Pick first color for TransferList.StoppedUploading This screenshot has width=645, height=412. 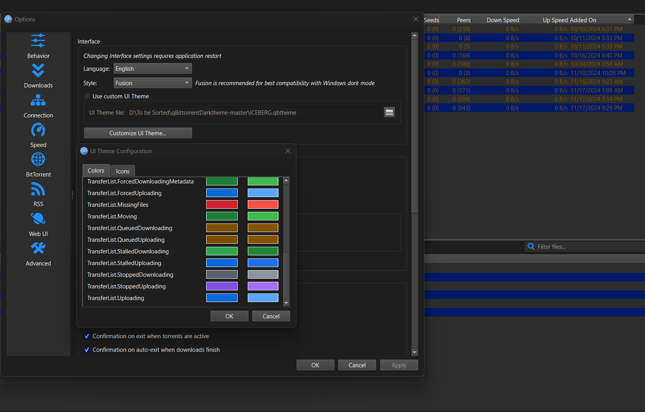click(222, 286)
